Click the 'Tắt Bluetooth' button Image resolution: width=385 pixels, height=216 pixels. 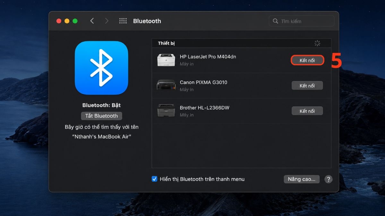tap(101, 116)
